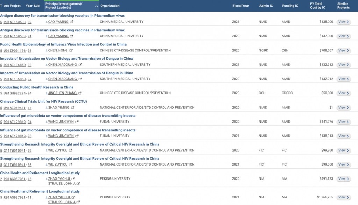Image resolution: width=358 pixels, height=205 pixels.
Task: Click person icon beside CHEN, XIAOGUANG
Action: [47, 65]
